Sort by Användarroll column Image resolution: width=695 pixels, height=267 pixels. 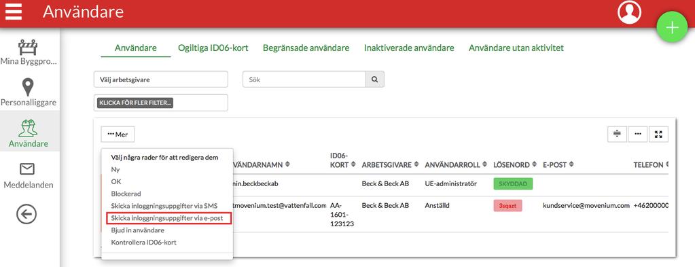tap(456, 164)
